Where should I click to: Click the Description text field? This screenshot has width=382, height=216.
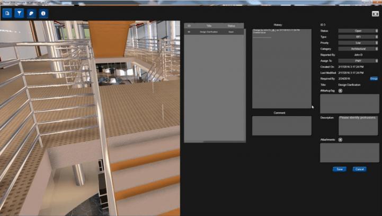click(x=358, y=125)
